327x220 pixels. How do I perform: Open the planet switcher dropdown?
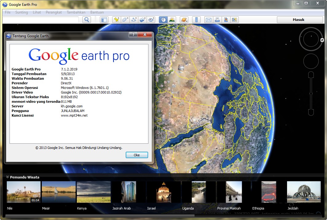pos(184,20)
